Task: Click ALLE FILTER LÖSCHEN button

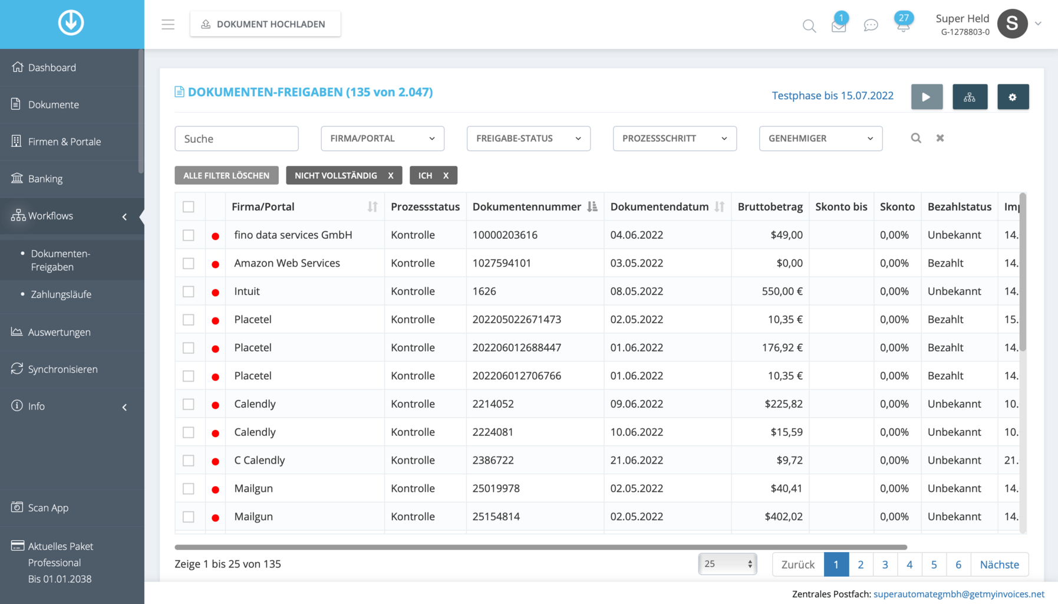Action: 226,176
